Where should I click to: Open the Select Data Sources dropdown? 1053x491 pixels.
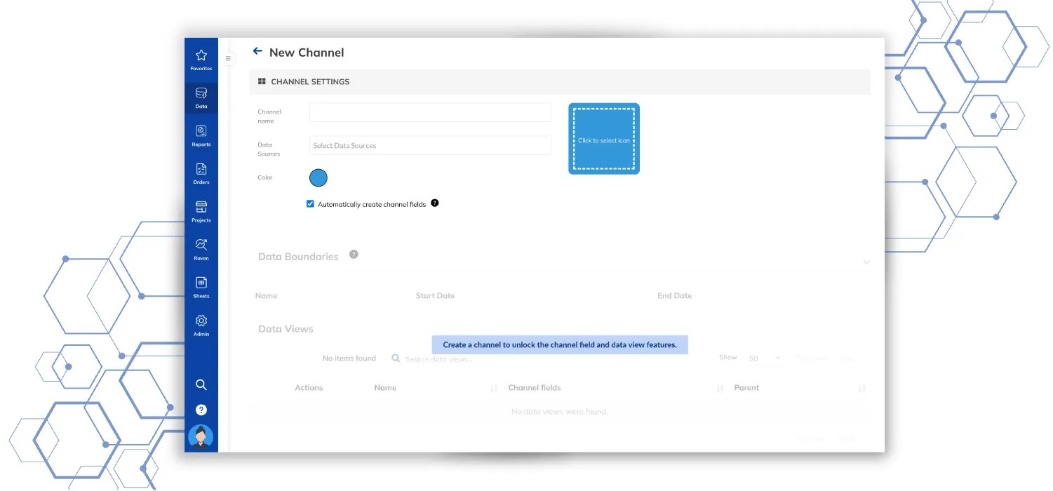coord(430,146)
